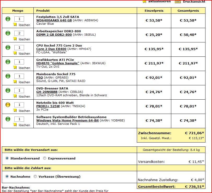Click the Produkt column header
The height and width of the screenshot is (193, 212).
[43, 11]
